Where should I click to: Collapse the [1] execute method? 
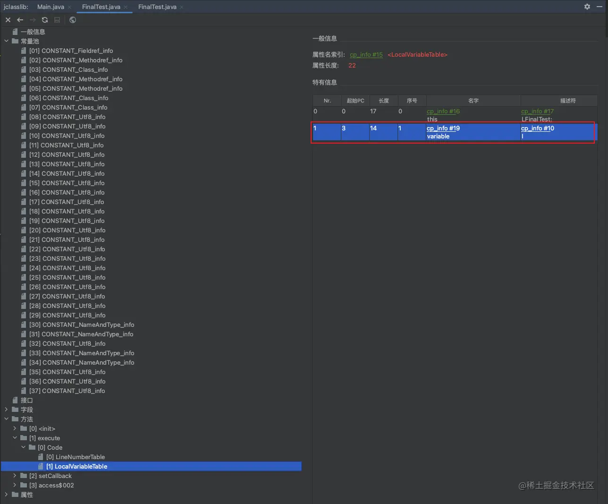(x=15, y=438)
